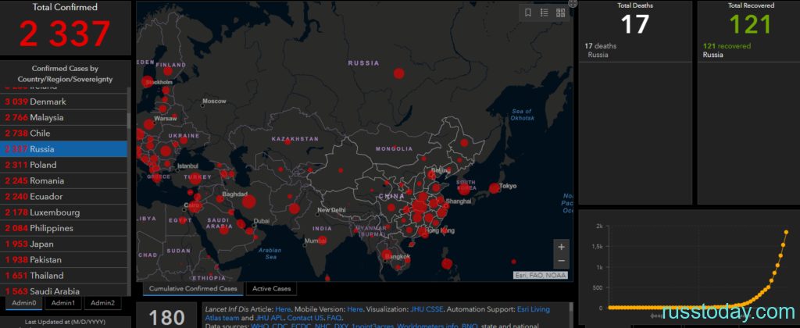Click the last data point on the chart
The image size is (800, 328).
[786, 232]
